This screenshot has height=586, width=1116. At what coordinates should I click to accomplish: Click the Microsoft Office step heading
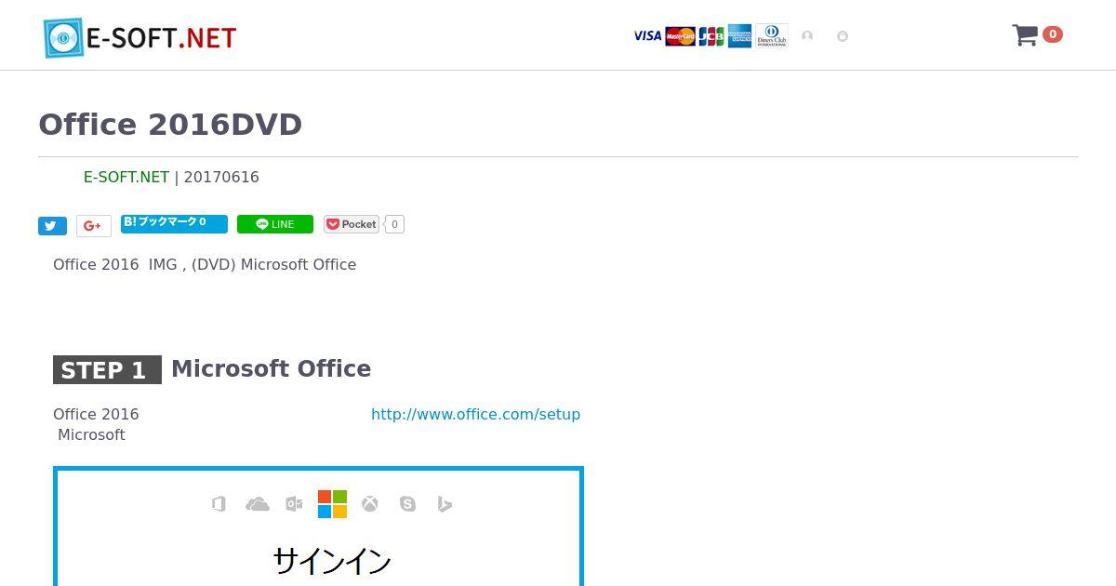(x=271, y=368)
